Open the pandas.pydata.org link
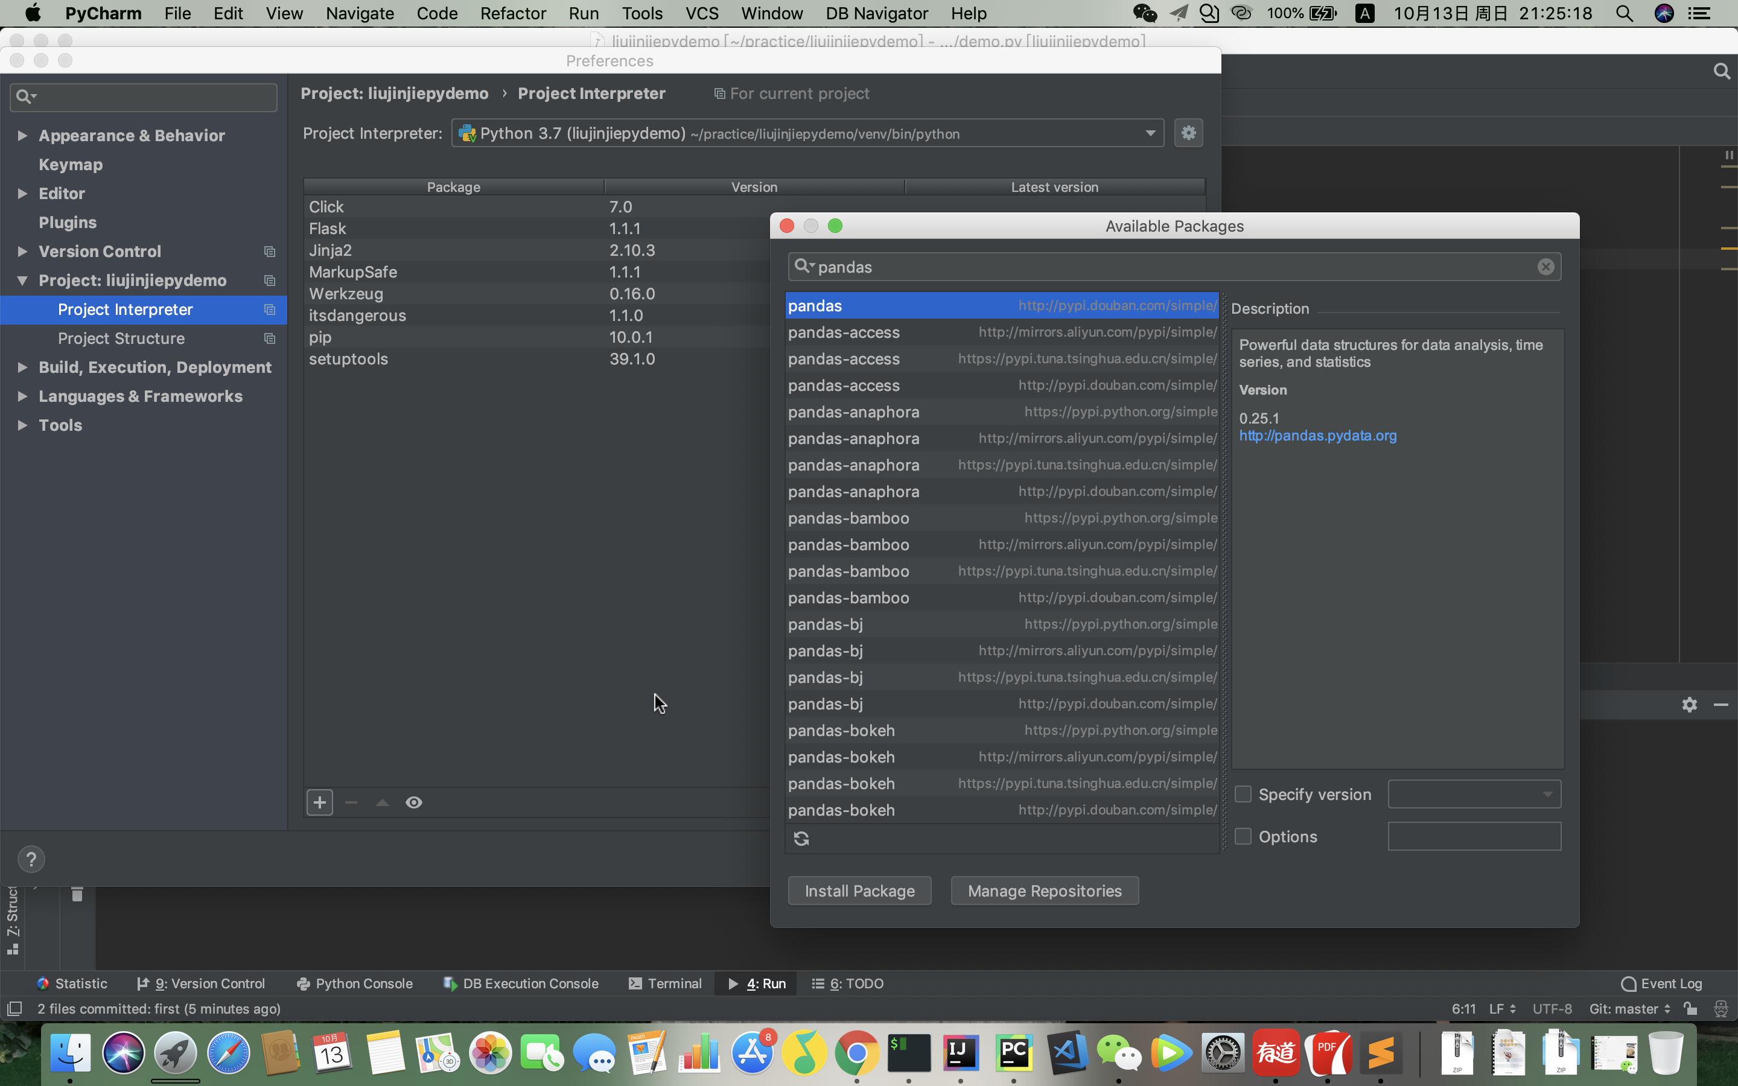Image resolution: width=1738 pixels, height=1086 pixels. click(1317, 435)
